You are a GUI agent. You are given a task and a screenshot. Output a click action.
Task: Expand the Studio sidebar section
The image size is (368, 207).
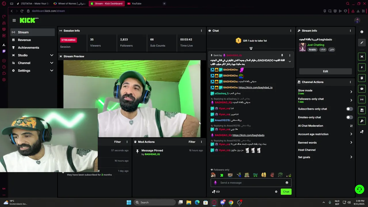coord(52,55)
